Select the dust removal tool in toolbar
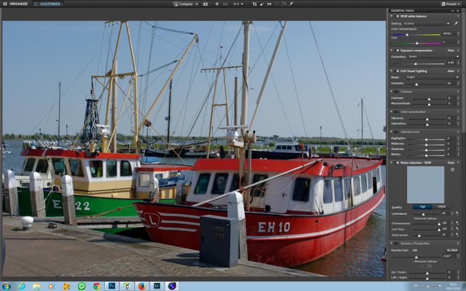The height and width of the screenshot is (291, 466). coord(262,4)
